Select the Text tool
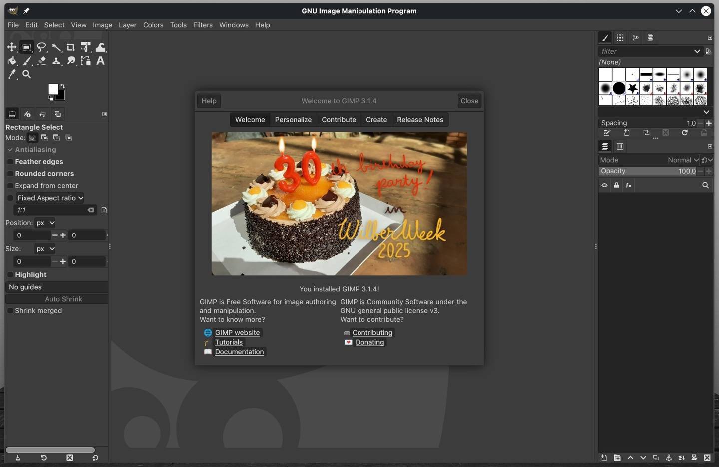The height and width of the screenshot is (467, 719). (100, 61)
